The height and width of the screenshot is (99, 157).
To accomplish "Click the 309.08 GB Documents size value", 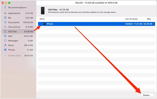I will click(28, 22).
